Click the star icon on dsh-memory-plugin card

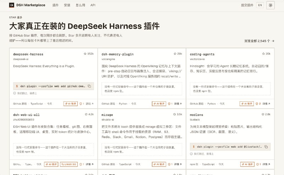click(175, 54)
